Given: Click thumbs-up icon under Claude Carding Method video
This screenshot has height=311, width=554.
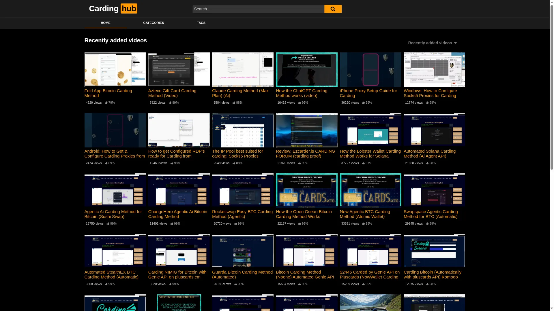Looking at the screenshot, I should [x=234, y=103].
